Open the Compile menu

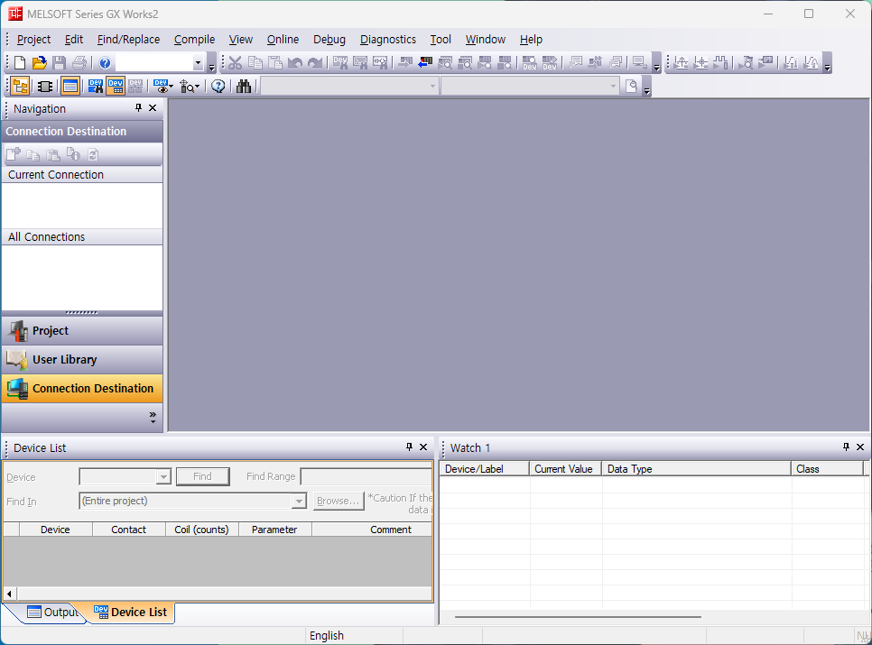(194, 40)
